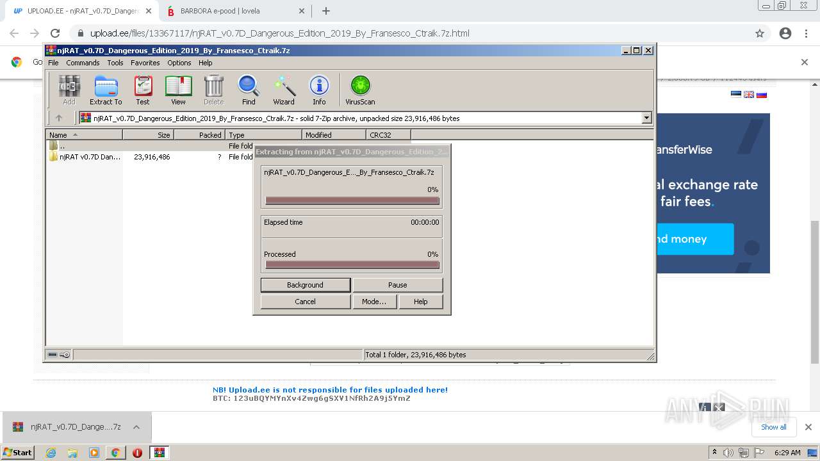Click the Background button in extraction dialog

306,285
